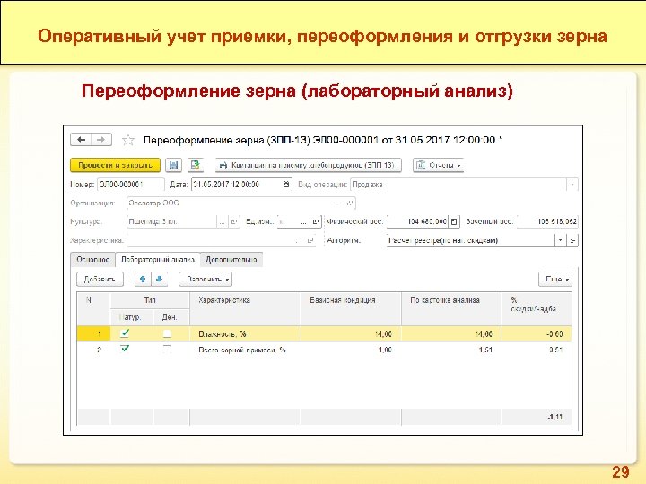Expand Вид операции dropdown arrow
The image size is (646, 484).
pyautogui.click(x=572, y=185)
